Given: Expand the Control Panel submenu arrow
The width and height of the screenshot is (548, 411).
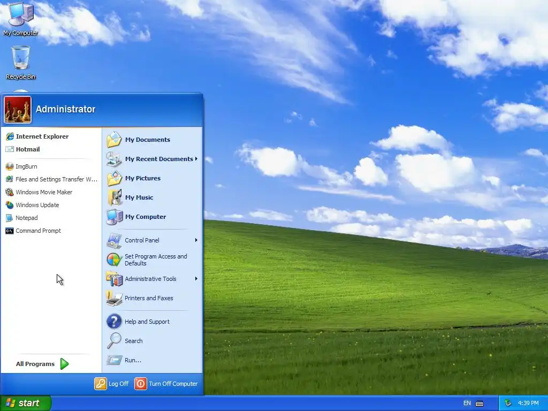Looking at the screenshot, I should (196, 240).
